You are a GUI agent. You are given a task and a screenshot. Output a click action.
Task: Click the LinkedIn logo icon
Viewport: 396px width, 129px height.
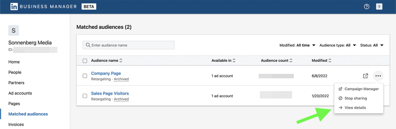tap(14, 7)
